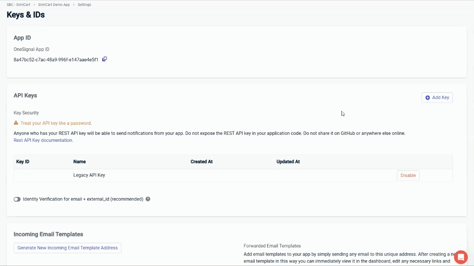Screen dimensions: 474x266
Task: Navigate to SimiCart Demo App breadcrumb
Action: tap(54, 5)
